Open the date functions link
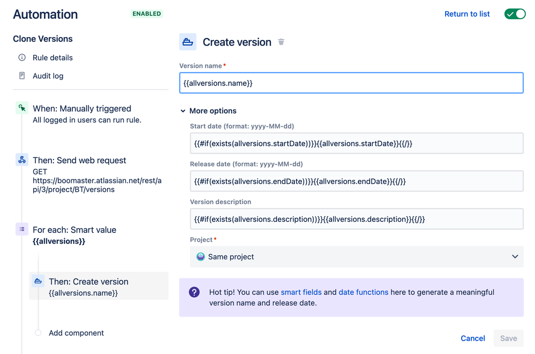 364,292
